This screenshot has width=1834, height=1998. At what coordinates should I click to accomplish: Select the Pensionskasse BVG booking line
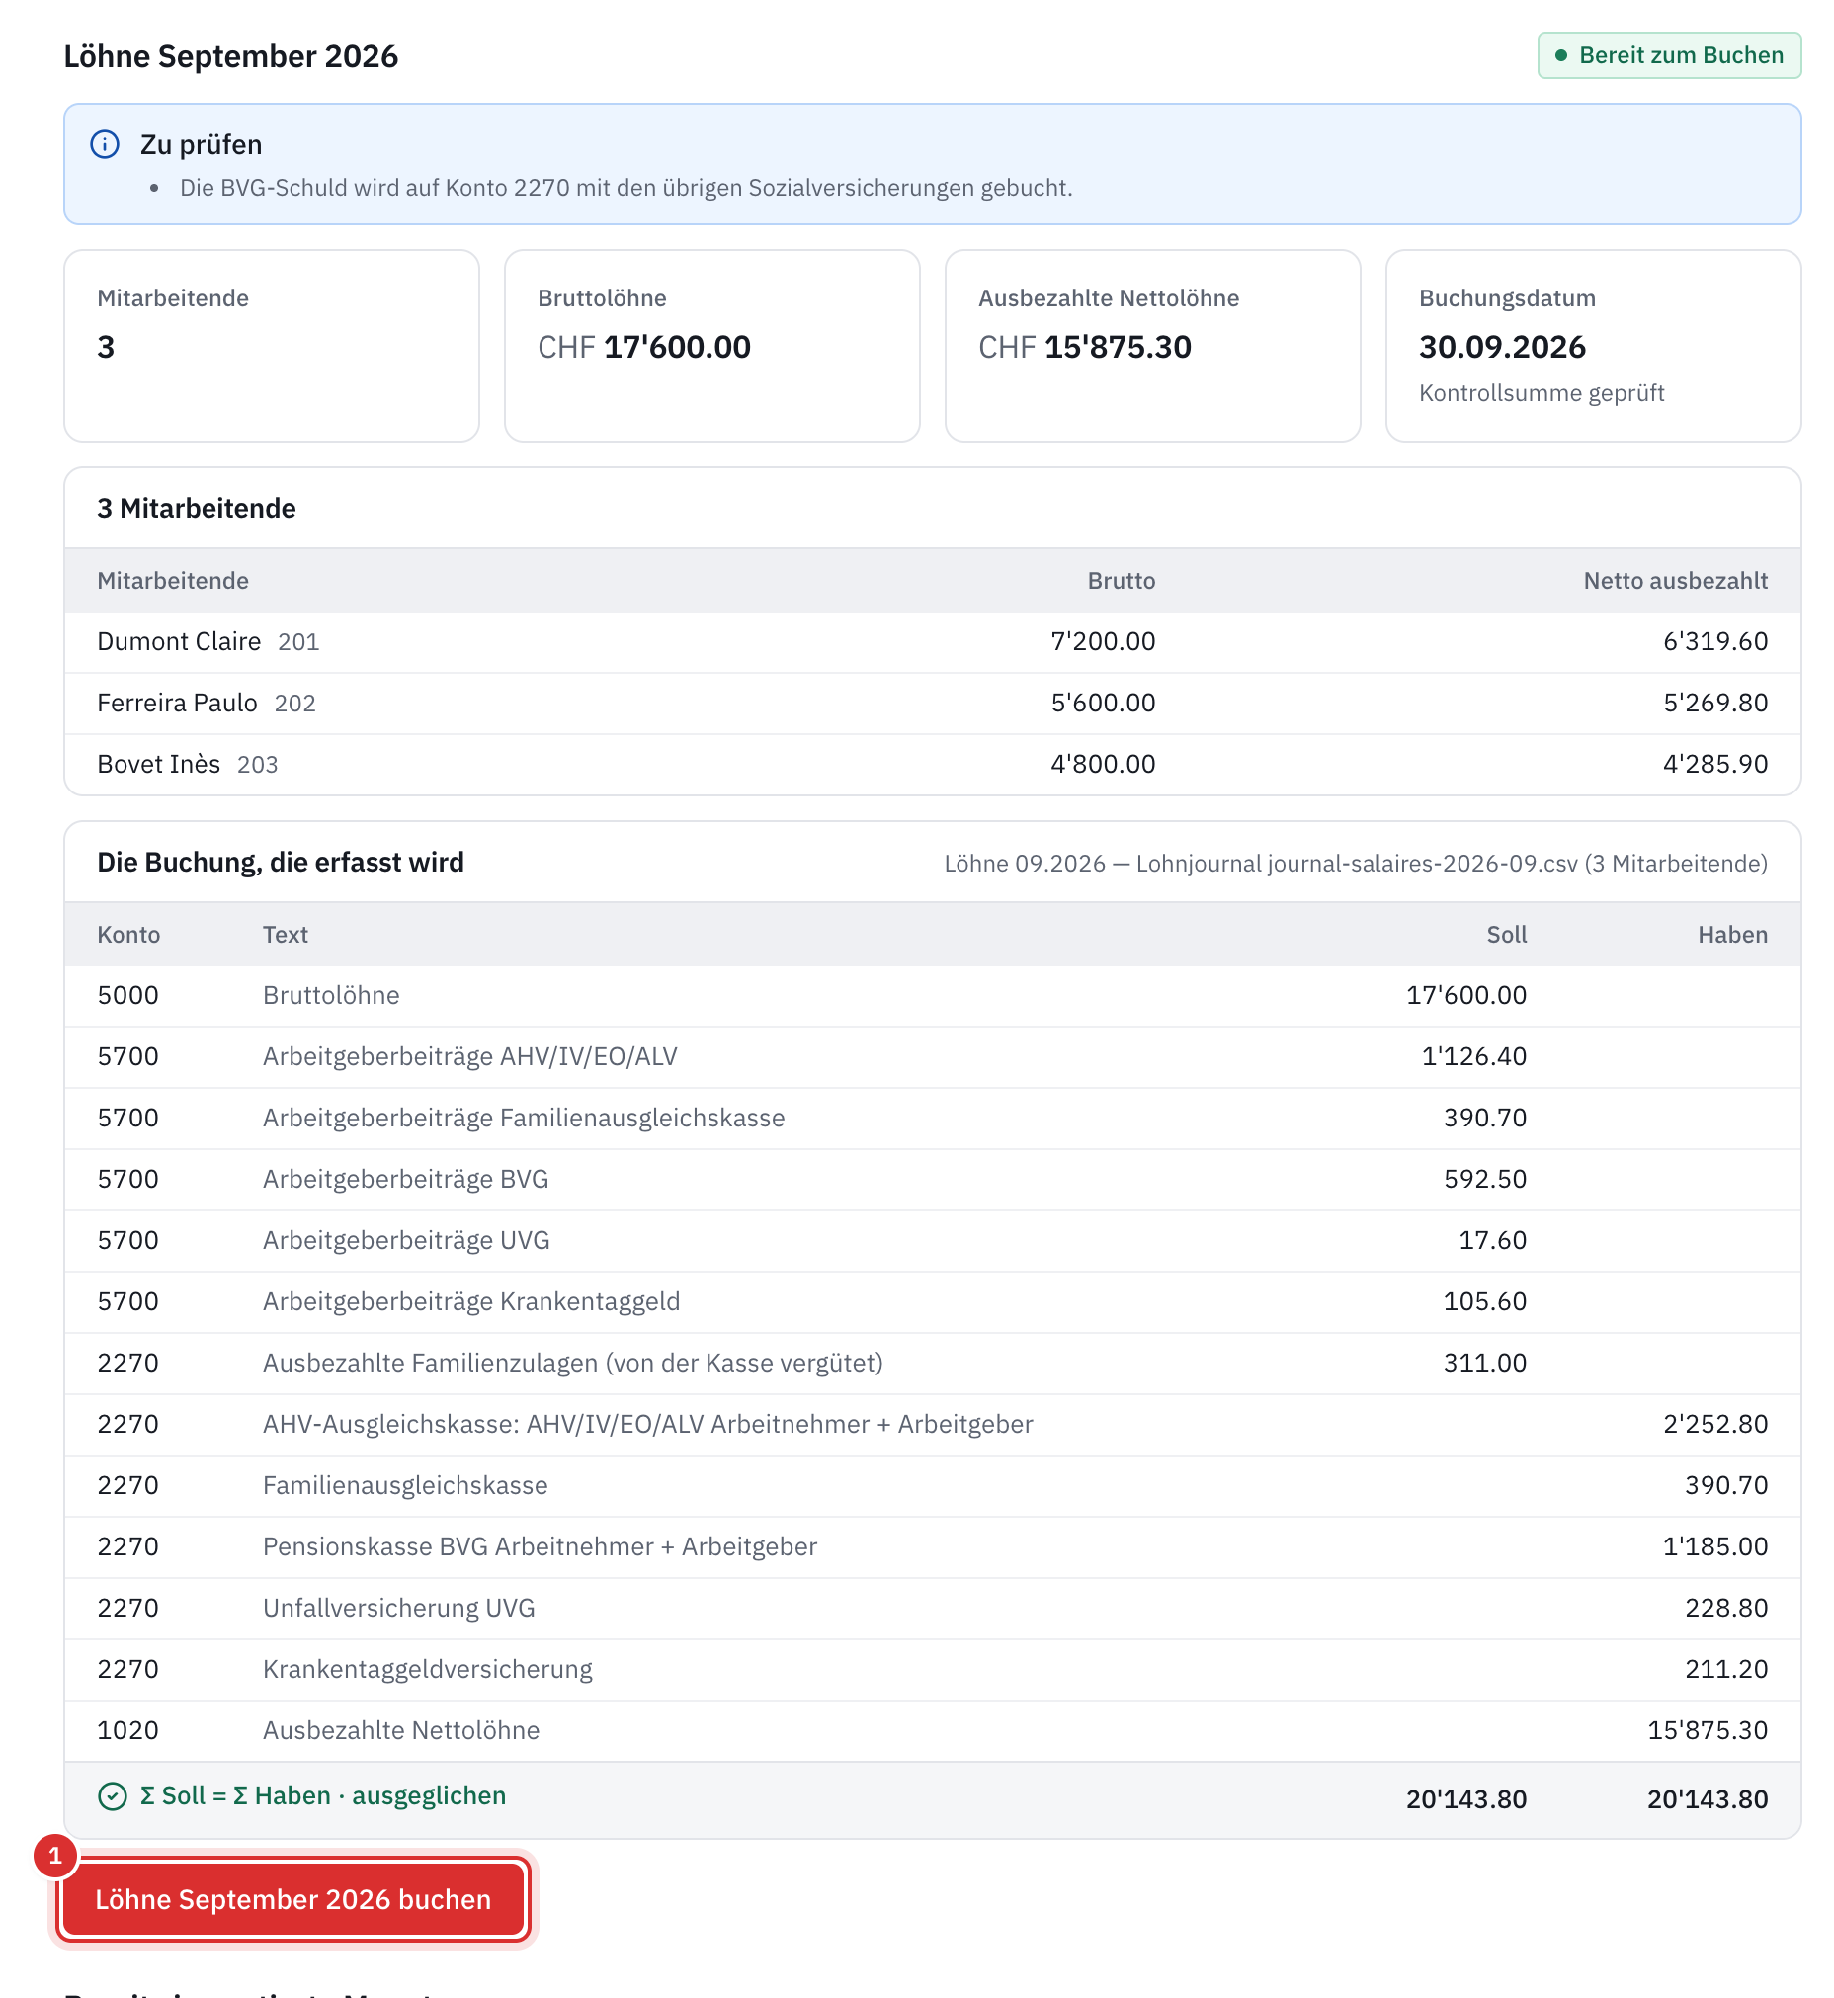point(932,1546)
